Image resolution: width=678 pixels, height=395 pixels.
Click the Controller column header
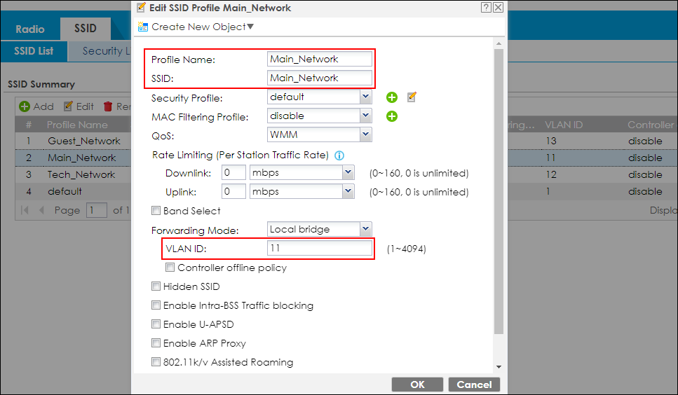[651, 125]
